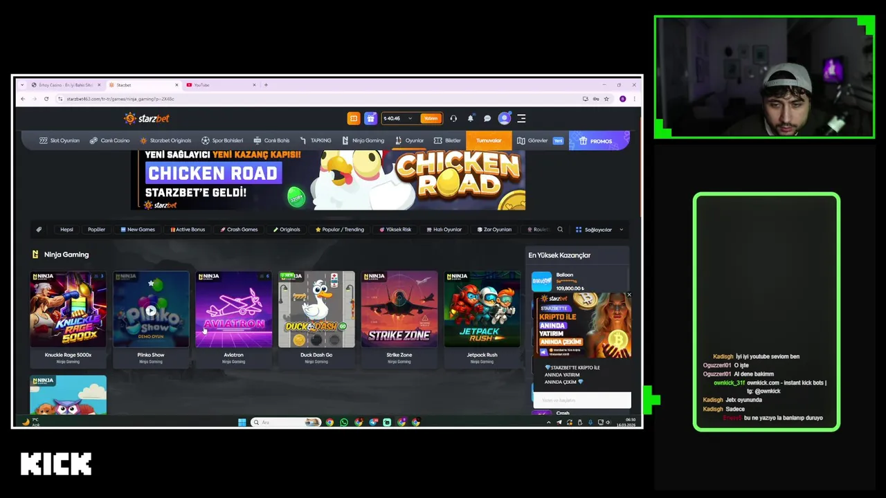Filter by Popular / Trending chip
The image size is (886, 498).
pos(339,230)
